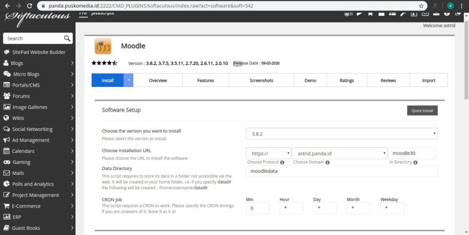Screen dimensions: 469x235
Task: Click the wrench icon in Softaculous top toolbar
Action: tap(403, 13)
